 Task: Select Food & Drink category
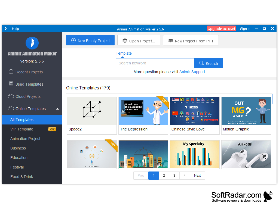tap(32, 177)
